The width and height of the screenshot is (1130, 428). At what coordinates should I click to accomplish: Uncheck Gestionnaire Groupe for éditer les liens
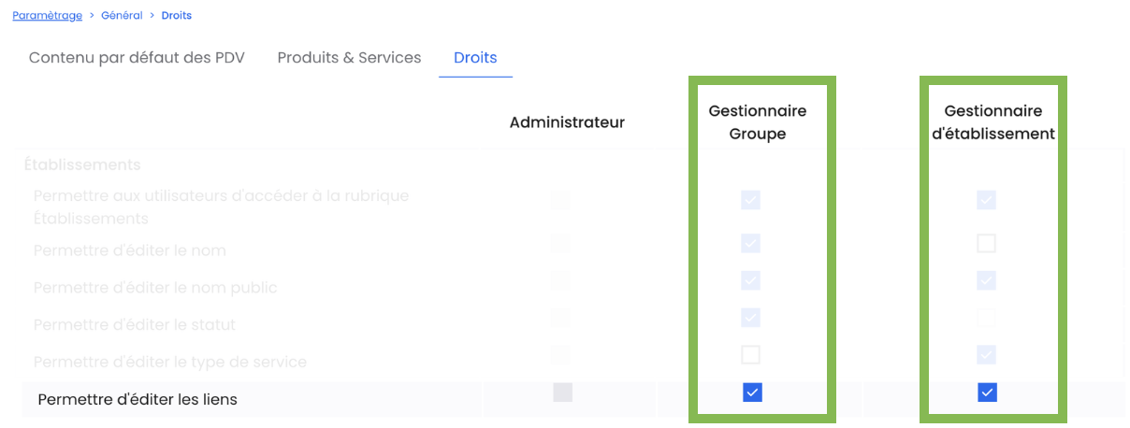[x=752, y=393]
